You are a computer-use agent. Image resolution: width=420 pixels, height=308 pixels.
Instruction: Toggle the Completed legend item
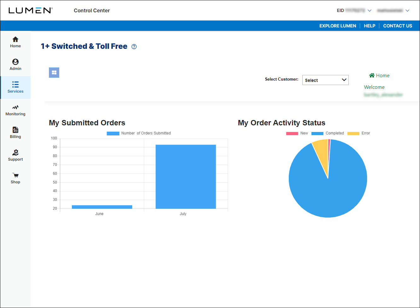click(328, 133)
